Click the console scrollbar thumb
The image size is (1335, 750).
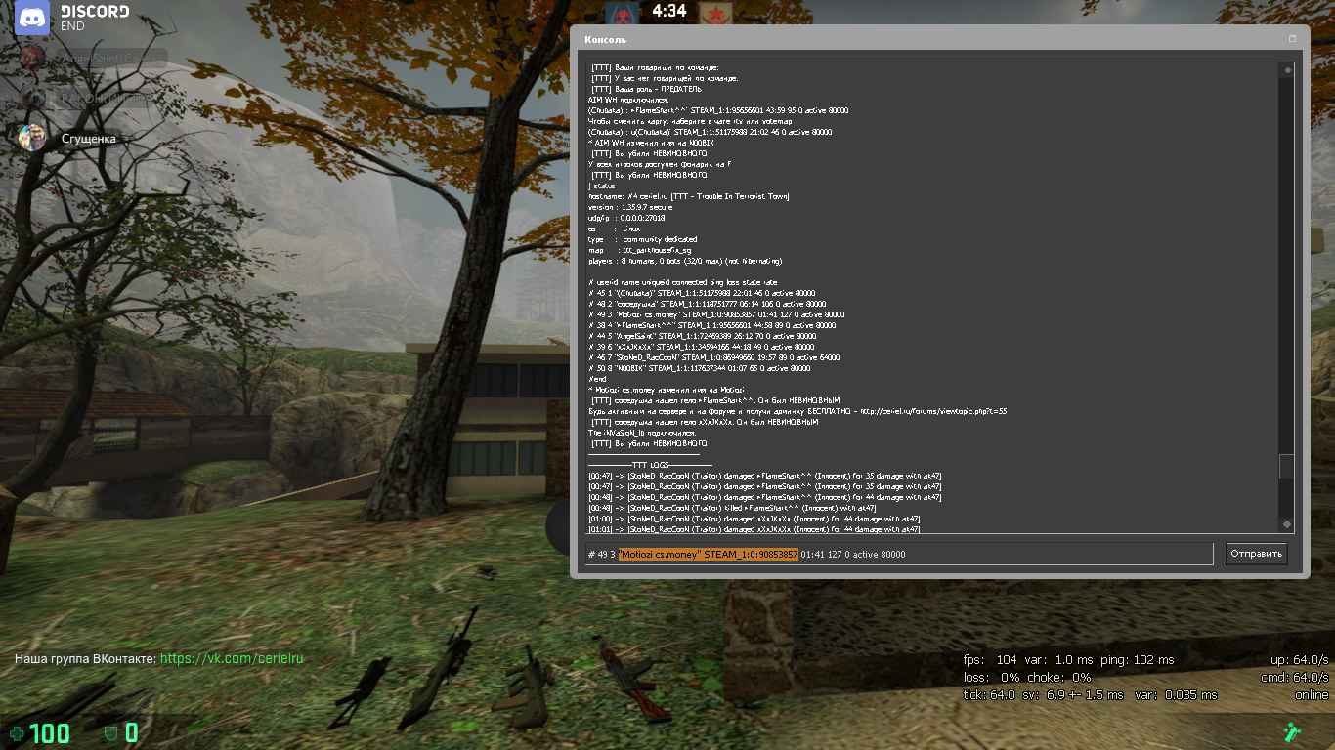(x=1287, y=467)
